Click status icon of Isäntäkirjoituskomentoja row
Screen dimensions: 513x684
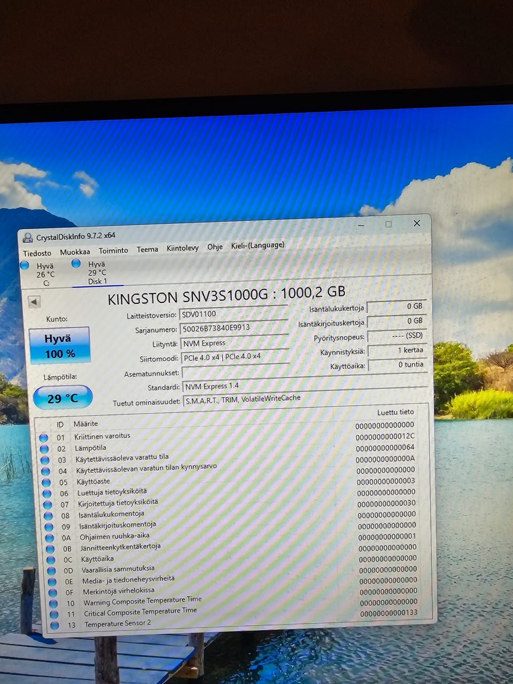point(49,527)
